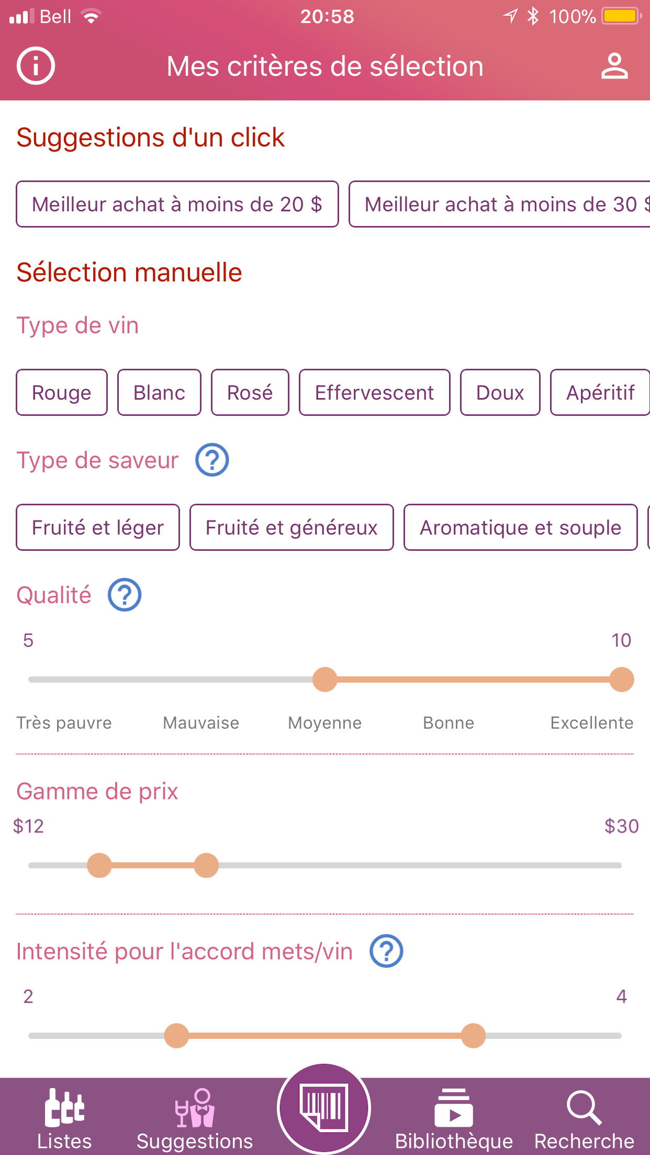This screenshot has height=1155, width=650.
Task: Choose Meilleur achat à moins de 30 $
Action: [499, 204]
